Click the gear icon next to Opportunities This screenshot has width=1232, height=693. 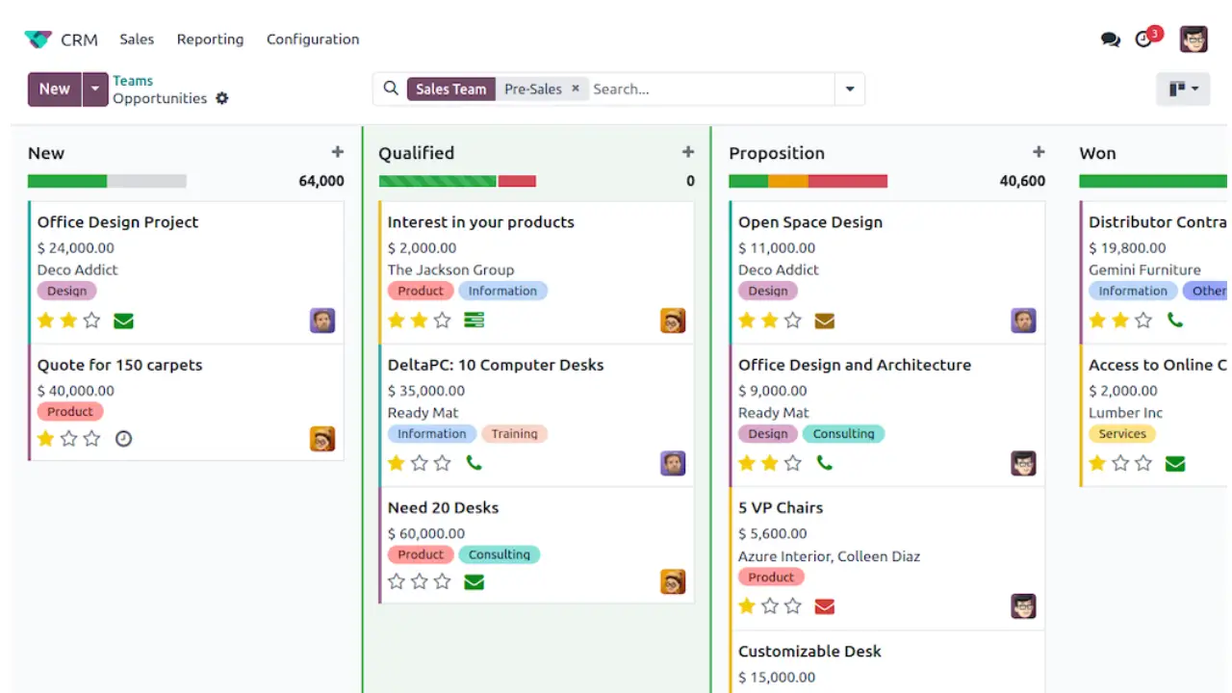click(x=221, y=98)
